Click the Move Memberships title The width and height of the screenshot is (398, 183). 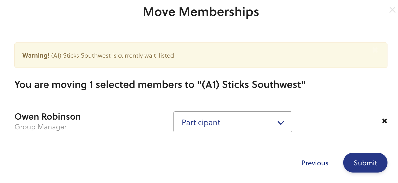[x=201, y=12]
